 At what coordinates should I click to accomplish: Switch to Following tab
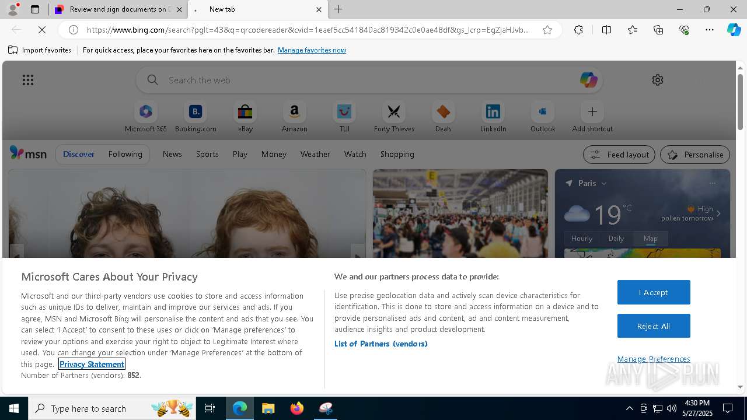click(x=125, y=154)
